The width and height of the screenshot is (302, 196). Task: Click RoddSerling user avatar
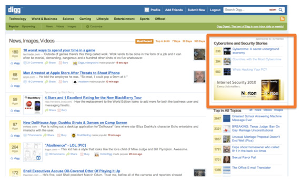pyautogui.click(x=74, y=135)
